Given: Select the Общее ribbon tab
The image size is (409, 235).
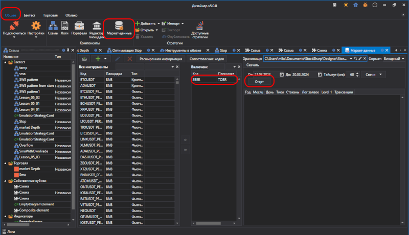Looking at the screenshot, I should pos(10,15).
